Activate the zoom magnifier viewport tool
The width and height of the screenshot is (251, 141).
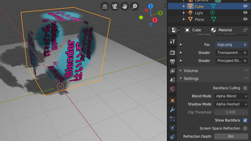pos(135,7)
